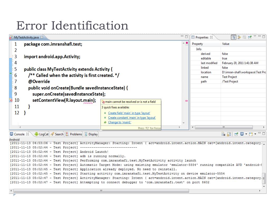This screenshot has height=203, width=270.
Task: Pin the Console view
Action: [x=236, y=134]
